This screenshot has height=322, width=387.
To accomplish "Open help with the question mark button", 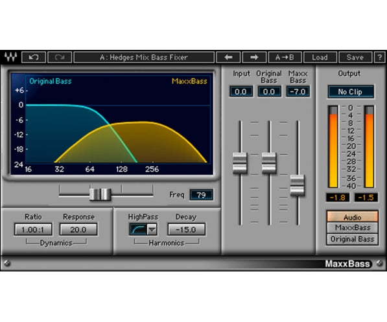I will (380, 58).
